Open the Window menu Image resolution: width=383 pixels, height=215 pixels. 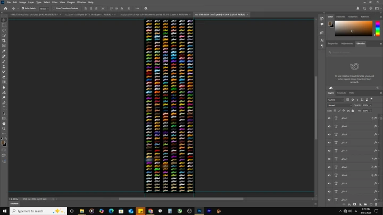pos(81,2)
